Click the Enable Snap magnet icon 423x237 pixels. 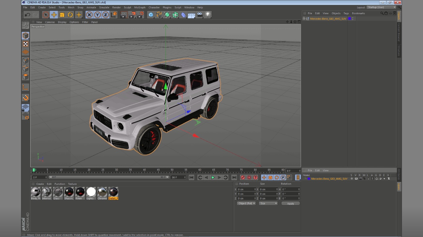25,98
